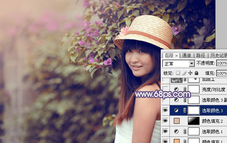Hide the 选取颜色 1 layer
The image size is (227, 143).
point(165,131)
